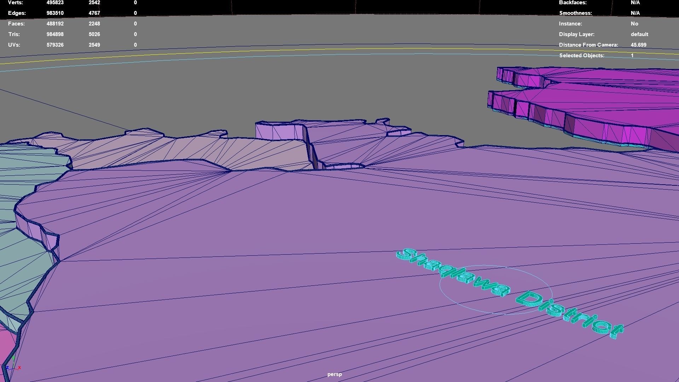Click the 'Edges:' count value 983510

(55, 13)
